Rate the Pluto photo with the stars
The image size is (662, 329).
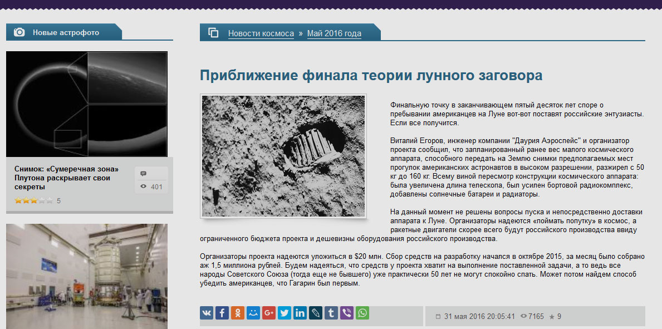tap(34, 200)
